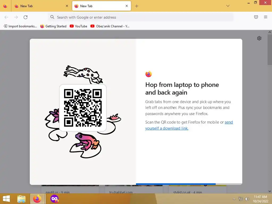Click Firefox logo above headline
272x204 pixels.
(149, 74)
